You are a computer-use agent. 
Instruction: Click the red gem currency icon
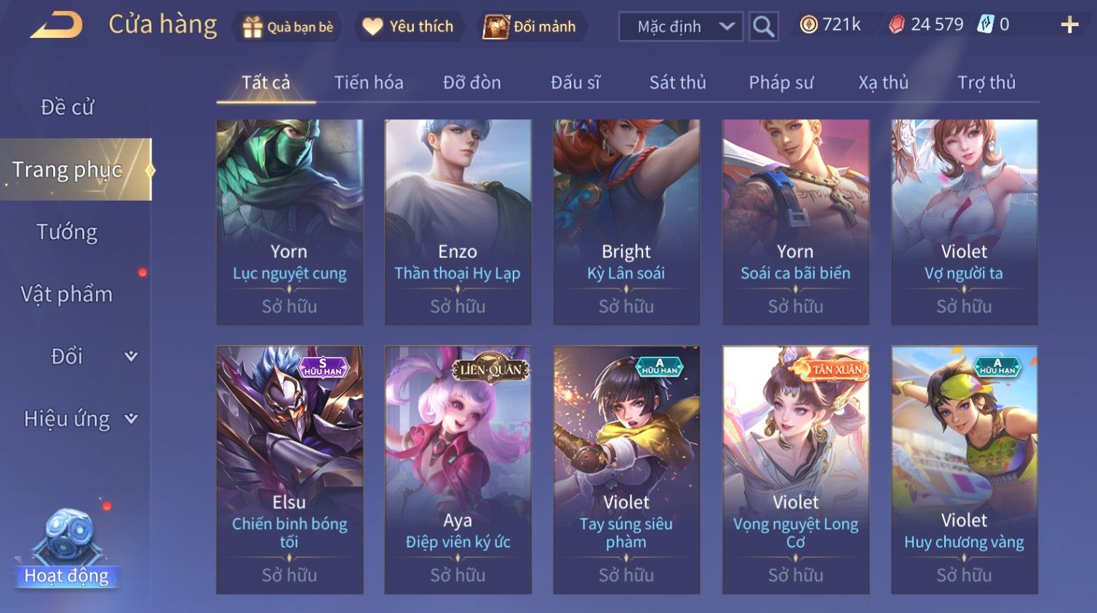(896, 25)
